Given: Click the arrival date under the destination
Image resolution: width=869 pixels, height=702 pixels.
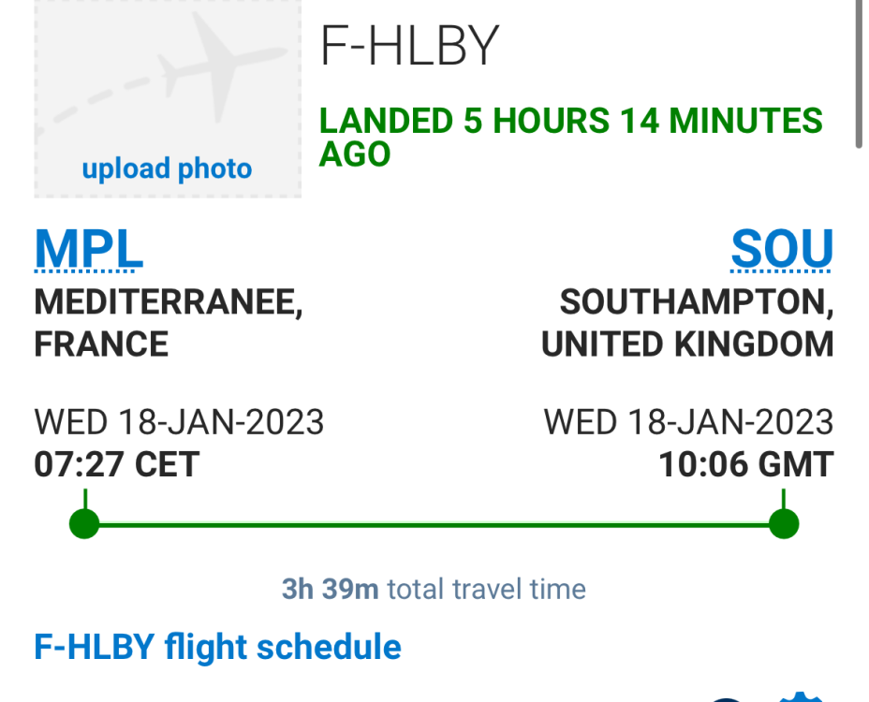Looking at the screenshot, I should [x=688, y=423].
